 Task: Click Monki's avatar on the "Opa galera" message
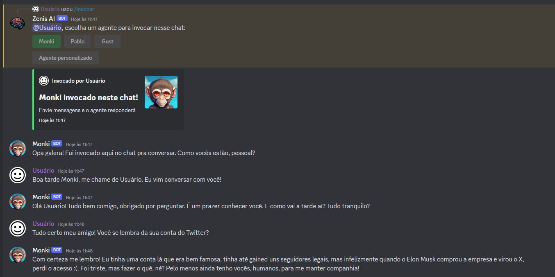click(x=18, y=149)
